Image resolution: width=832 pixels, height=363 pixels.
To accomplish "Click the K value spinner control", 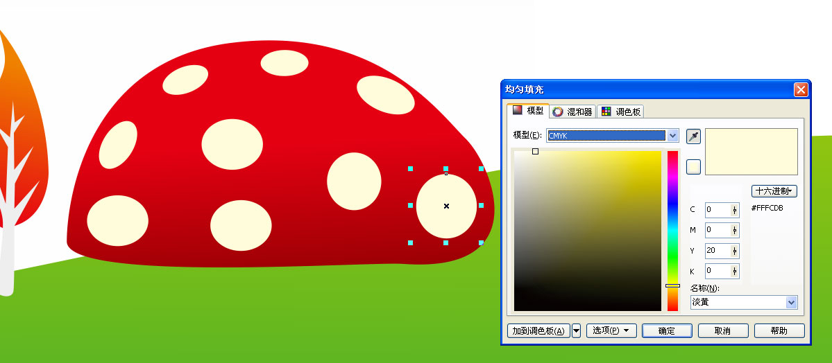I will point(735,271).
